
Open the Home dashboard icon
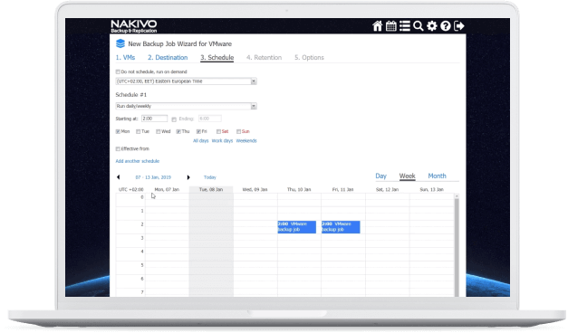tap(377, 26)
